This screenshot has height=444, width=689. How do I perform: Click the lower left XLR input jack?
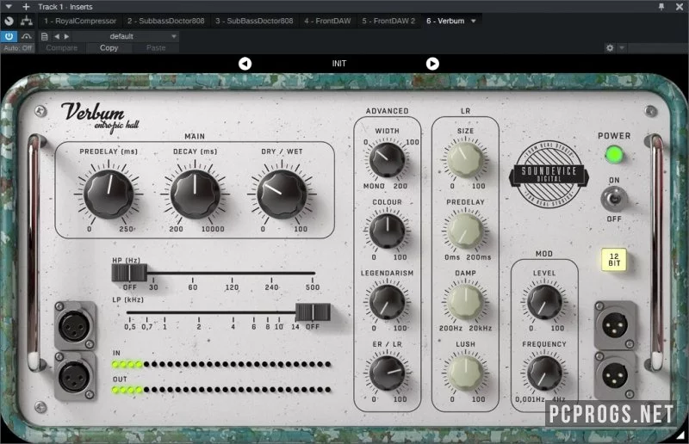(x=74, y=376)
